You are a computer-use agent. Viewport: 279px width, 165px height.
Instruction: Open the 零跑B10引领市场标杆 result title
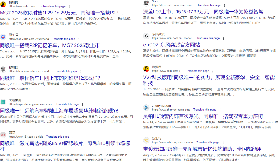tap(65, 146)
